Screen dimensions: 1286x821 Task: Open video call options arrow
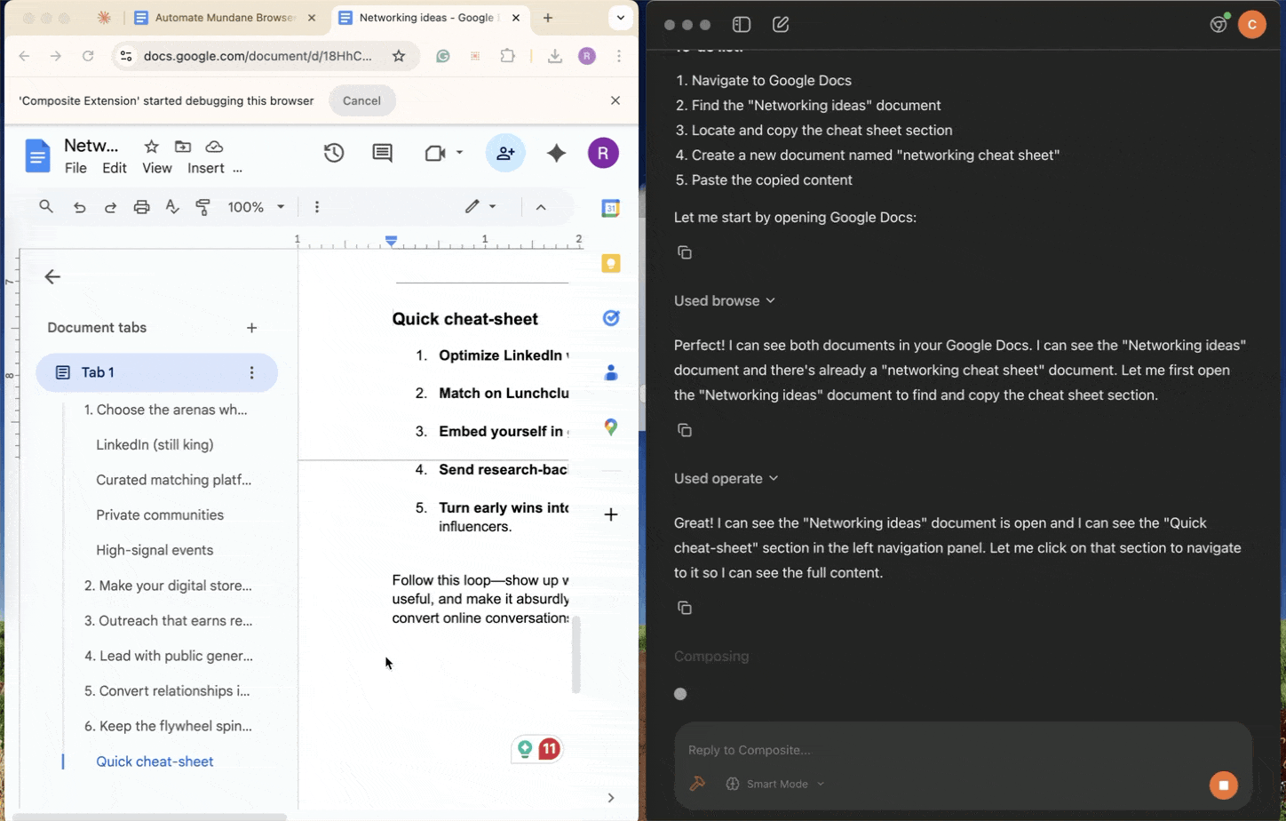459,153
